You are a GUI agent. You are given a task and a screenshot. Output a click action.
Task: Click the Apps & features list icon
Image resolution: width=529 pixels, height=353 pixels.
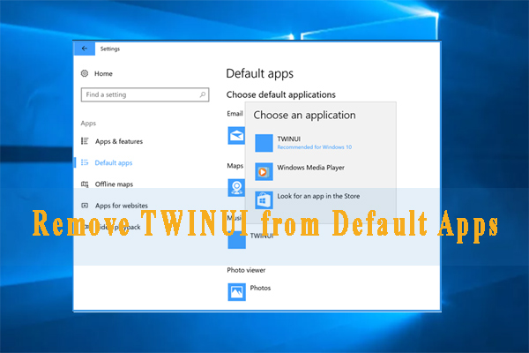[85, 141]
